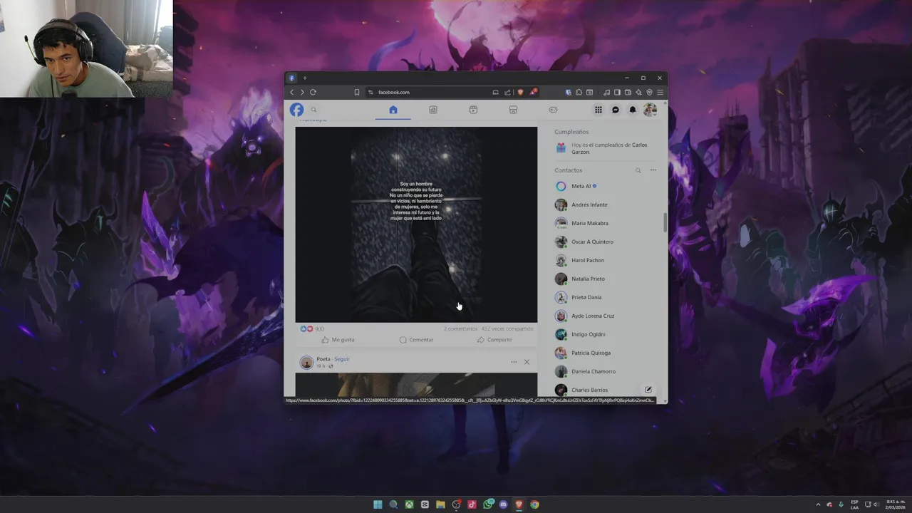The image size is (912, 513).
Task: Open the Facebook Marketplace tab
Action: click(513, 110)
